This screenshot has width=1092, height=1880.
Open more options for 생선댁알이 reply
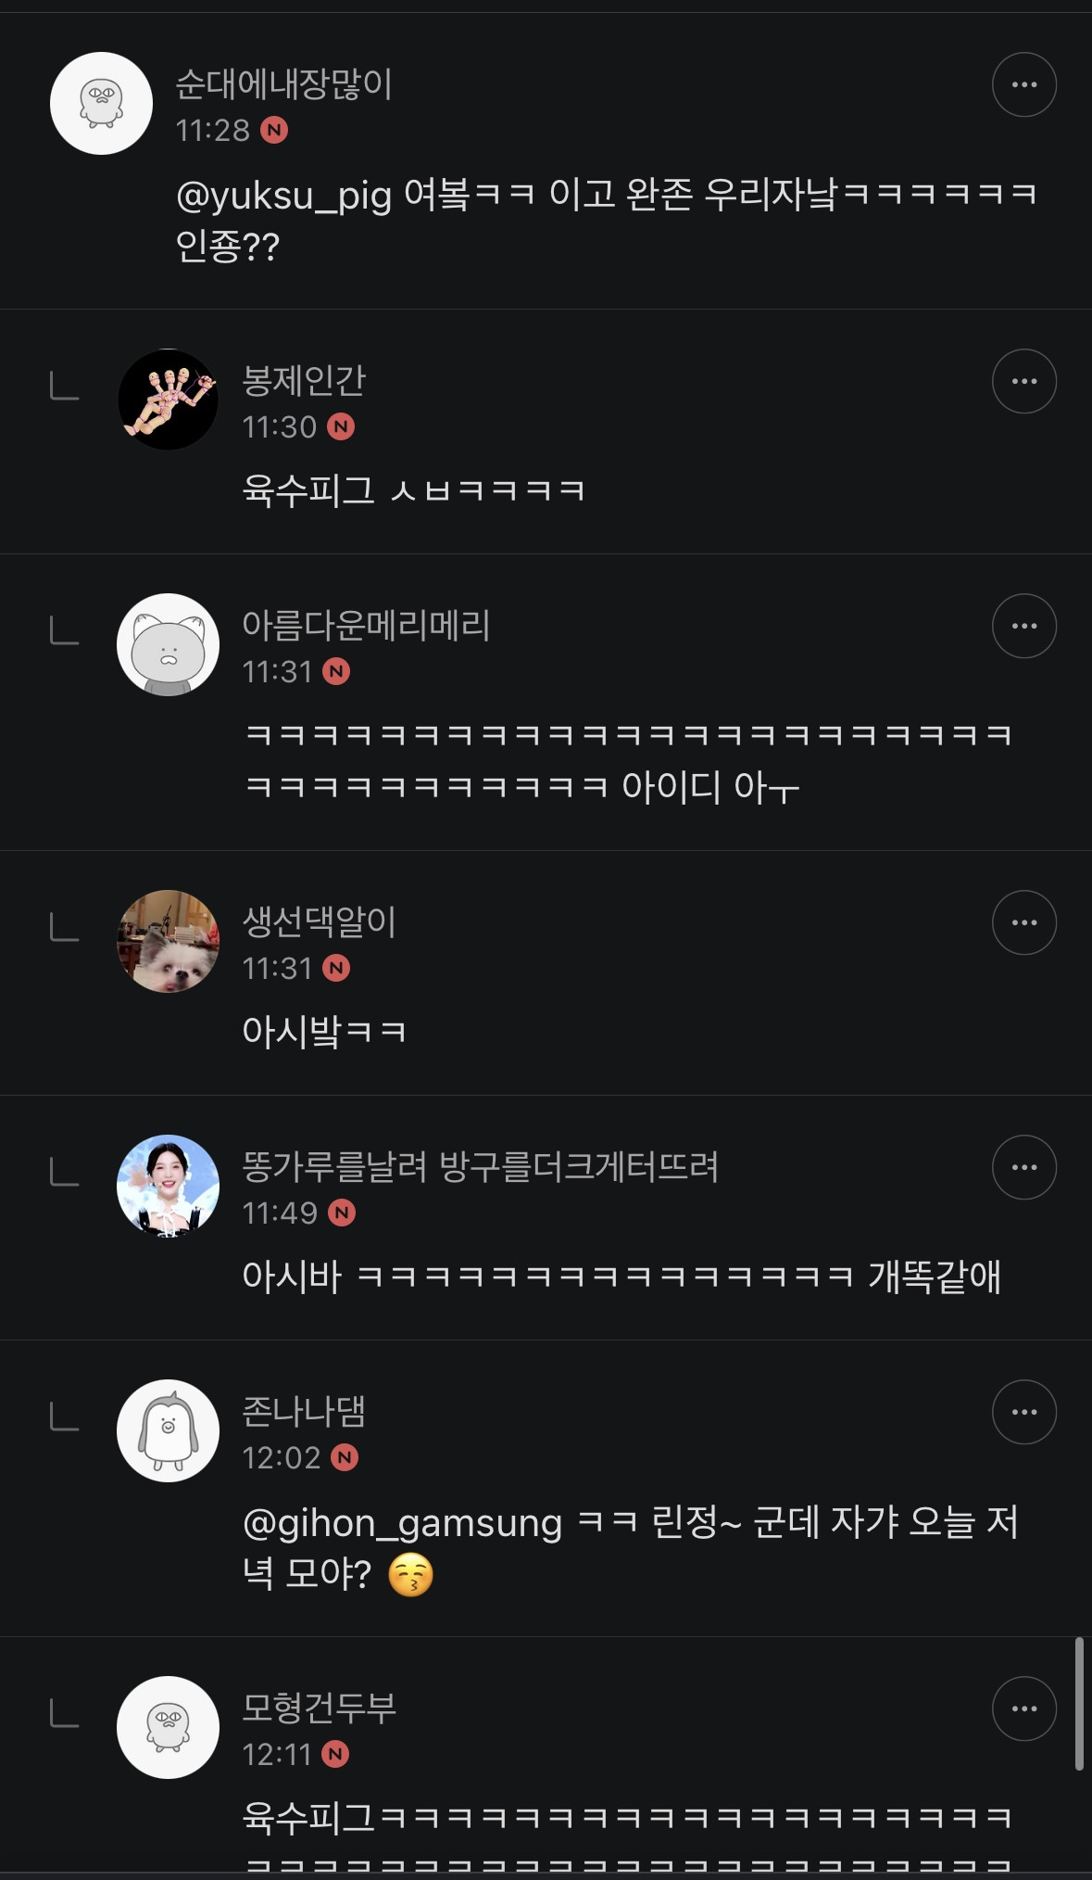pos(1023,922)
